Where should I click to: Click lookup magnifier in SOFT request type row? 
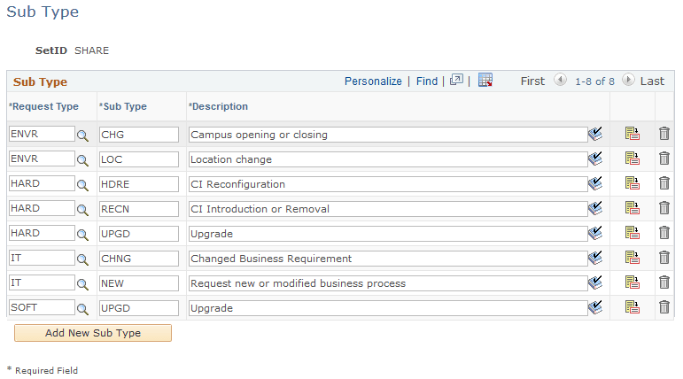pos(82,309)
